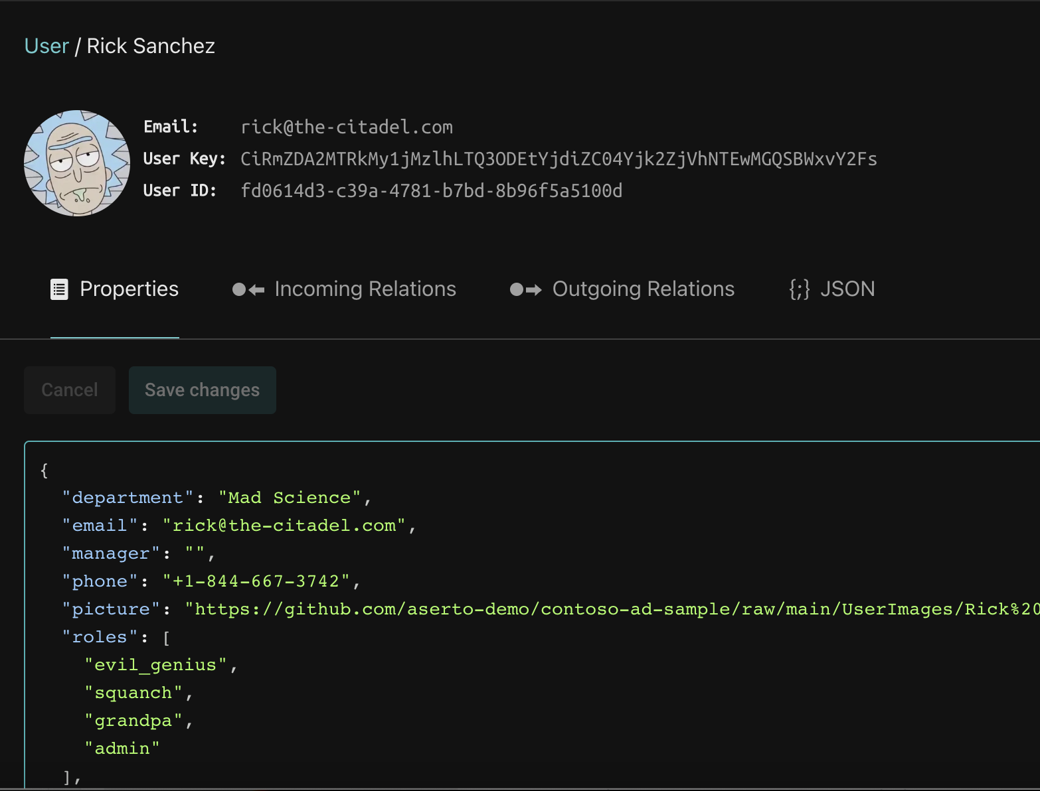Click the JSON curly braces icon

tap(799, 289)
